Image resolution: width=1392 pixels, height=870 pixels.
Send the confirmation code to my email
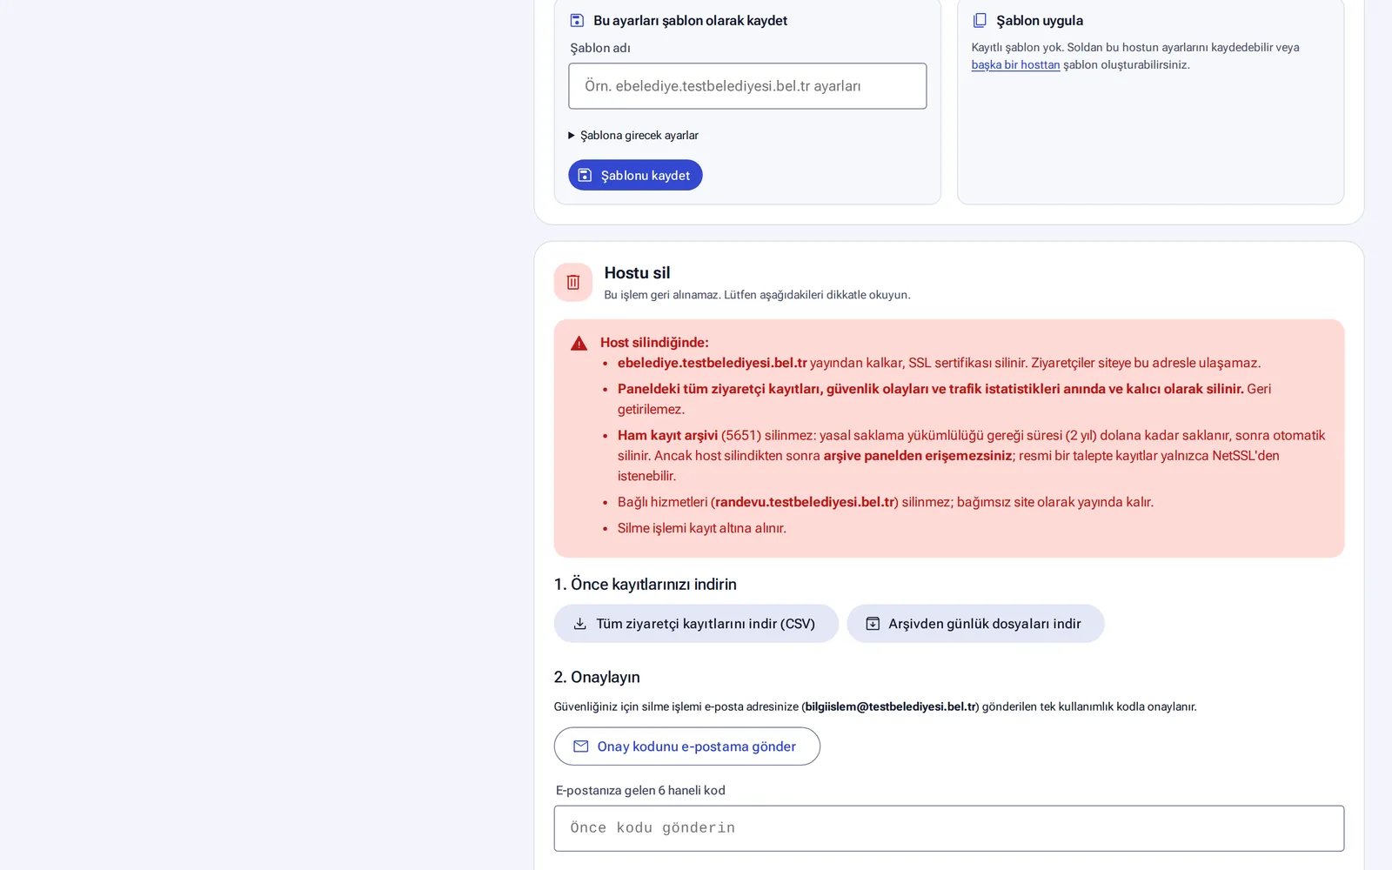[687, 746]
